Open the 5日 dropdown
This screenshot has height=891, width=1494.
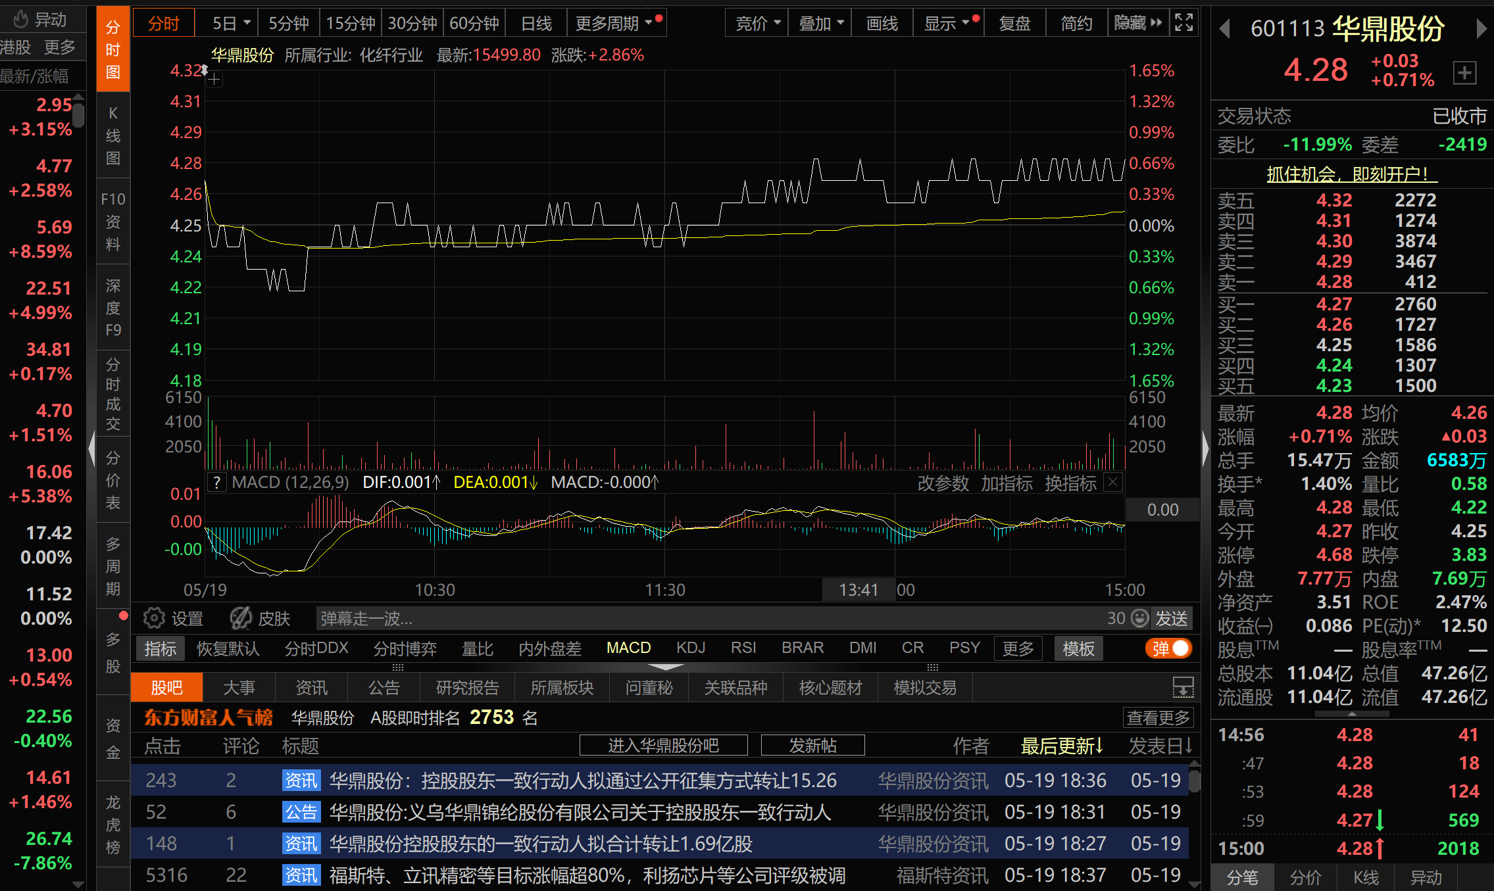pos(231,24)
